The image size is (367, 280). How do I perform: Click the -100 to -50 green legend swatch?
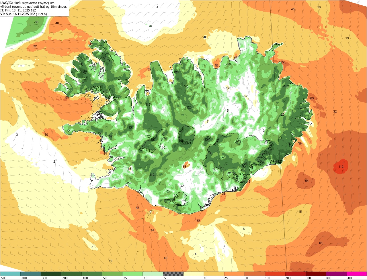[x=92, y=273]
